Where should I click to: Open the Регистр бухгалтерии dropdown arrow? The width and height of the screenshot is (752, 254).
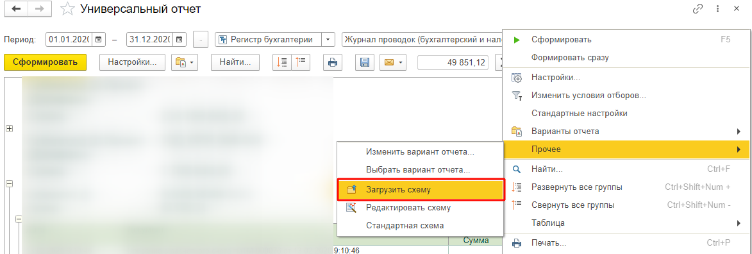click(328, 39)
